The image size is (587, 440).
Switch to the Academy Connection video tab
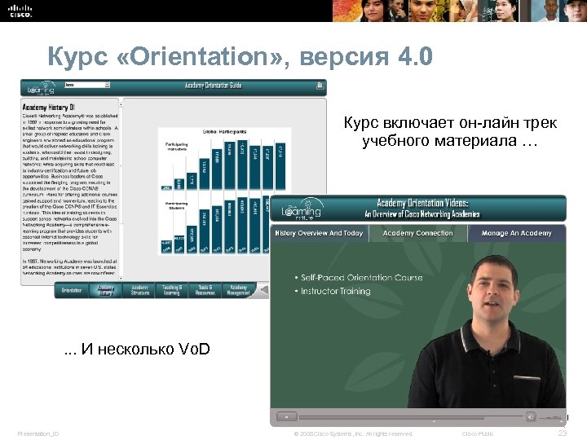417,233
